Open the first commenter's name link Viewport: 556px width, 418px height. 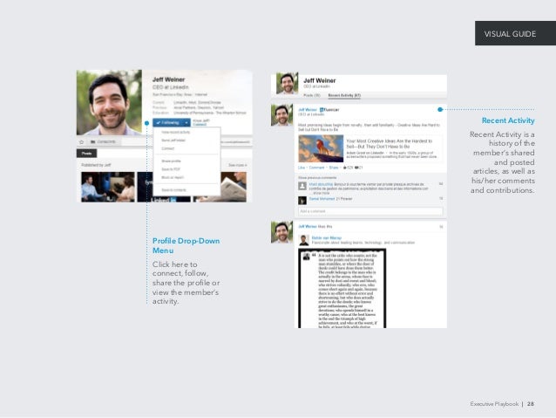(321, 184)
